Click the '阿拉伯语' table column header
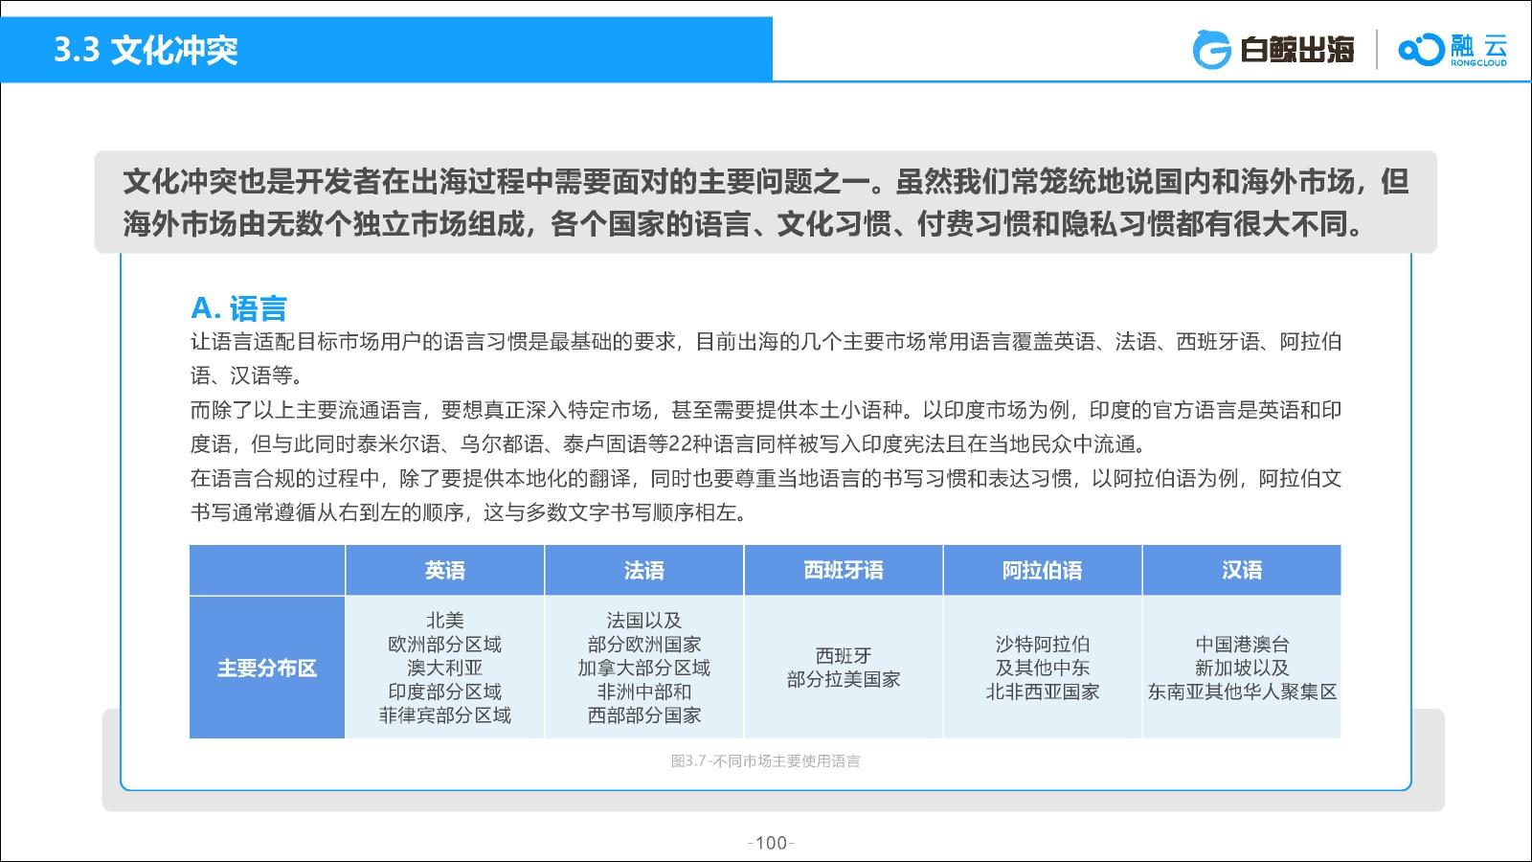The image size is (1532, 862). tap(1043, 571)
